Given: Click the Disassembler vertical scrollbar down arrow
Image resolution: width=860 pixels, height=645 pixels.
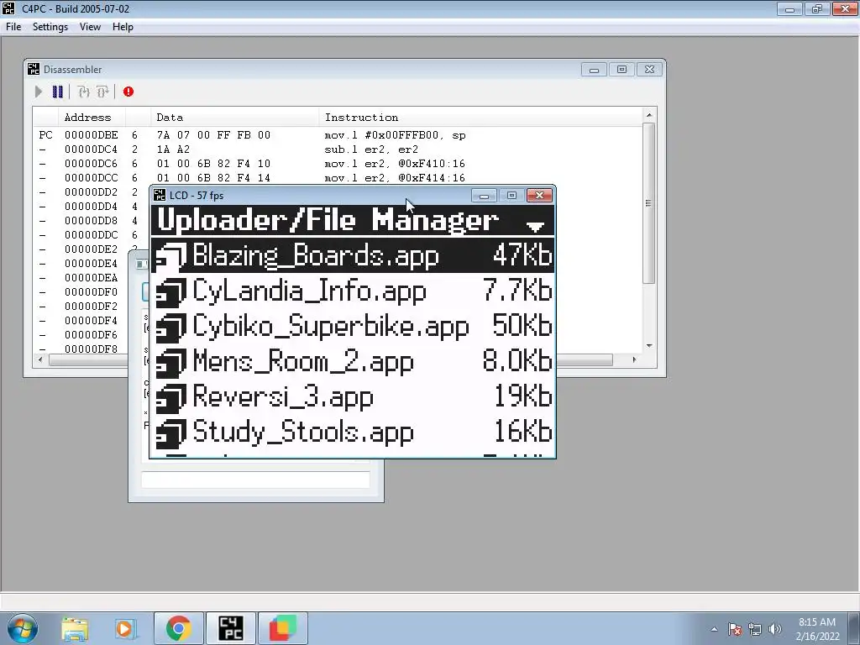Looking at the screenshot, I should [649, 345].
